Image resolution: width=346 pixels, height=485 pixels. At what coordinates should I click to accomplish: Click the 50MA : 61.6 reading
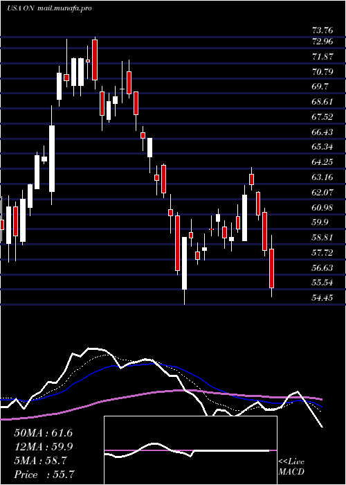[44, 433]
